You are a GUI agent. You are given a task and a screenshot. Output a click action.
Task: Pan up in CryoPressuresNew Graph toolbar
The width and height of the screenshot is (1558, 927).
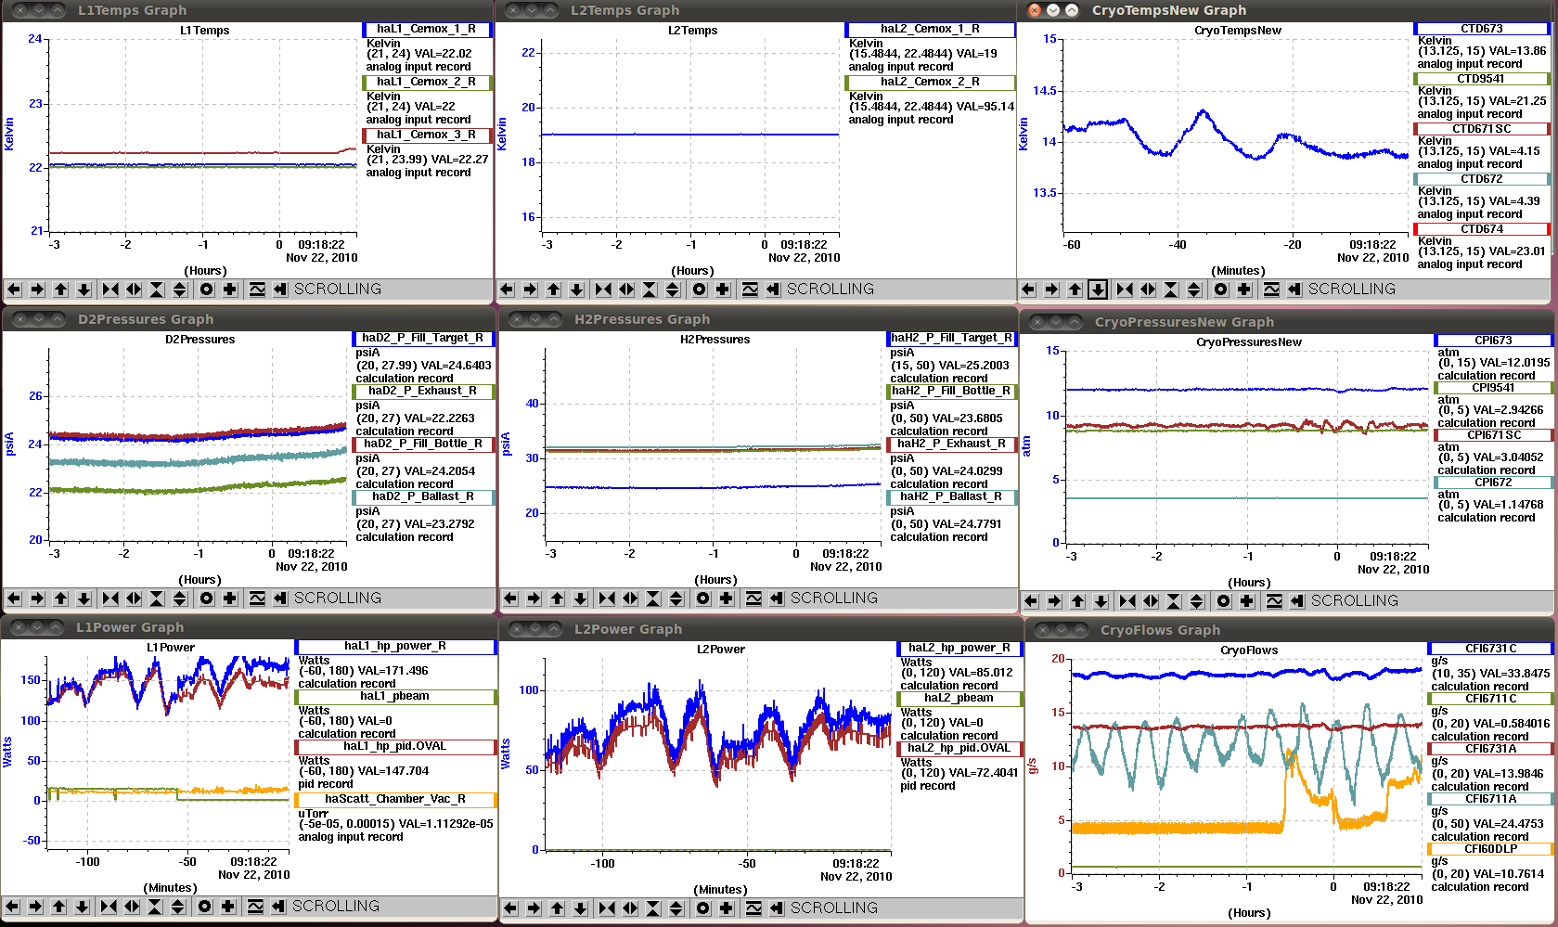pos(1078,601)
